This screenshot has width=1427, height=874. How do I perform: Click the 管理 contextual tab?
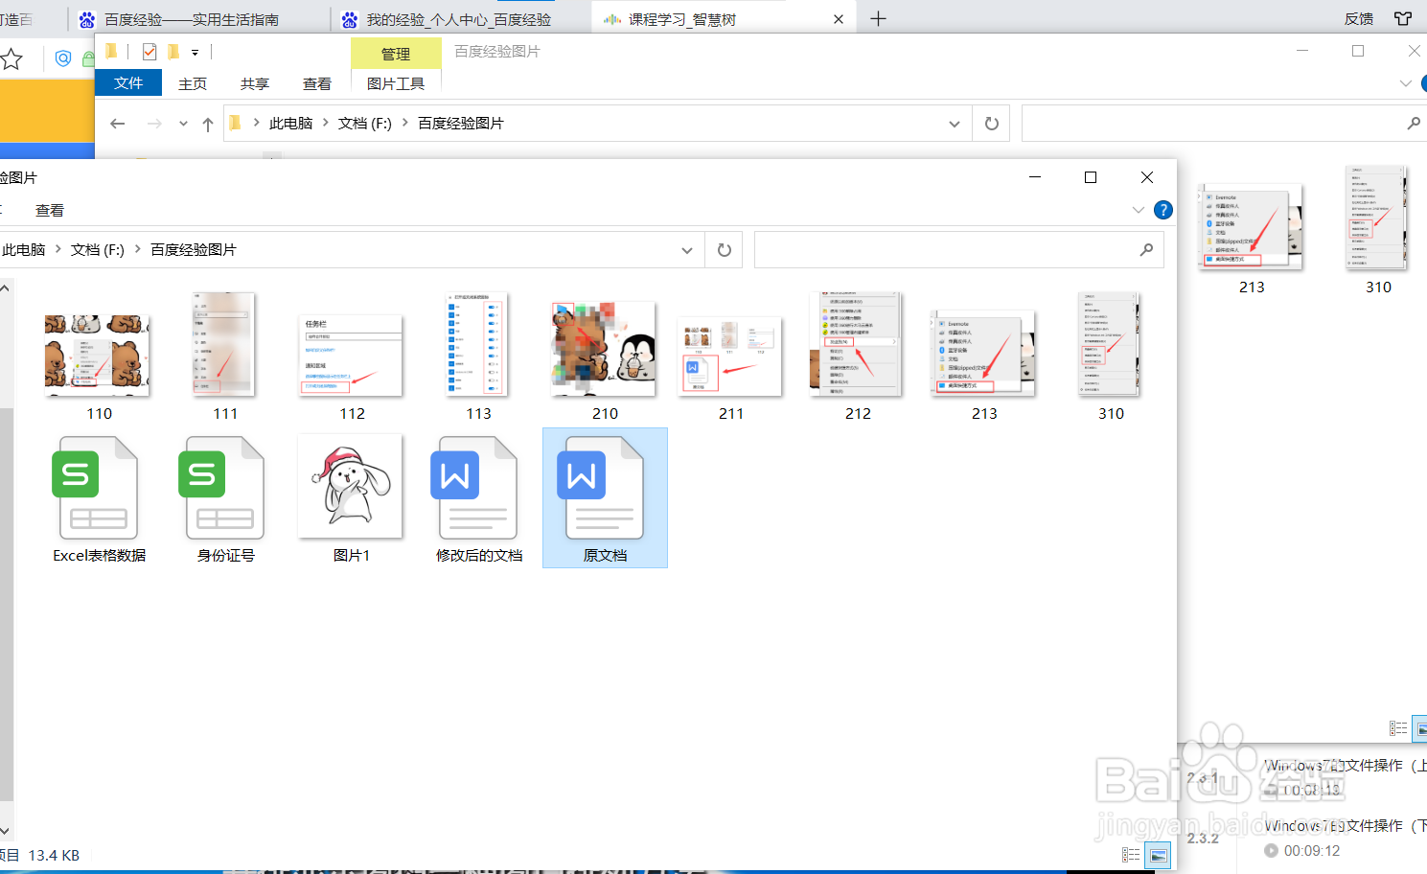[x=396, y=54]
